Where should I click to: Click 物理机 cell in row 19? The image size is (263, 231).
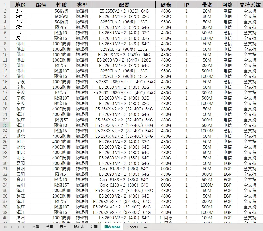[x=82, y=104]
